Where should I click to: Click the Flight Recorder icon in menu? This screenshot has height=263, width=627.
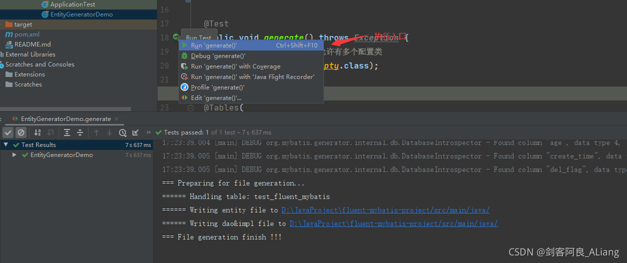click(x=184, y=77)
